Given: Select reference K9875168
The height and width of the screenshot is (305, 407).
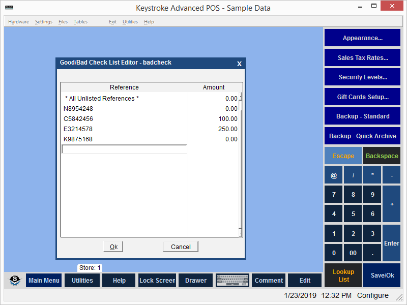Looking at the screenshot, I should pos(150,139).
